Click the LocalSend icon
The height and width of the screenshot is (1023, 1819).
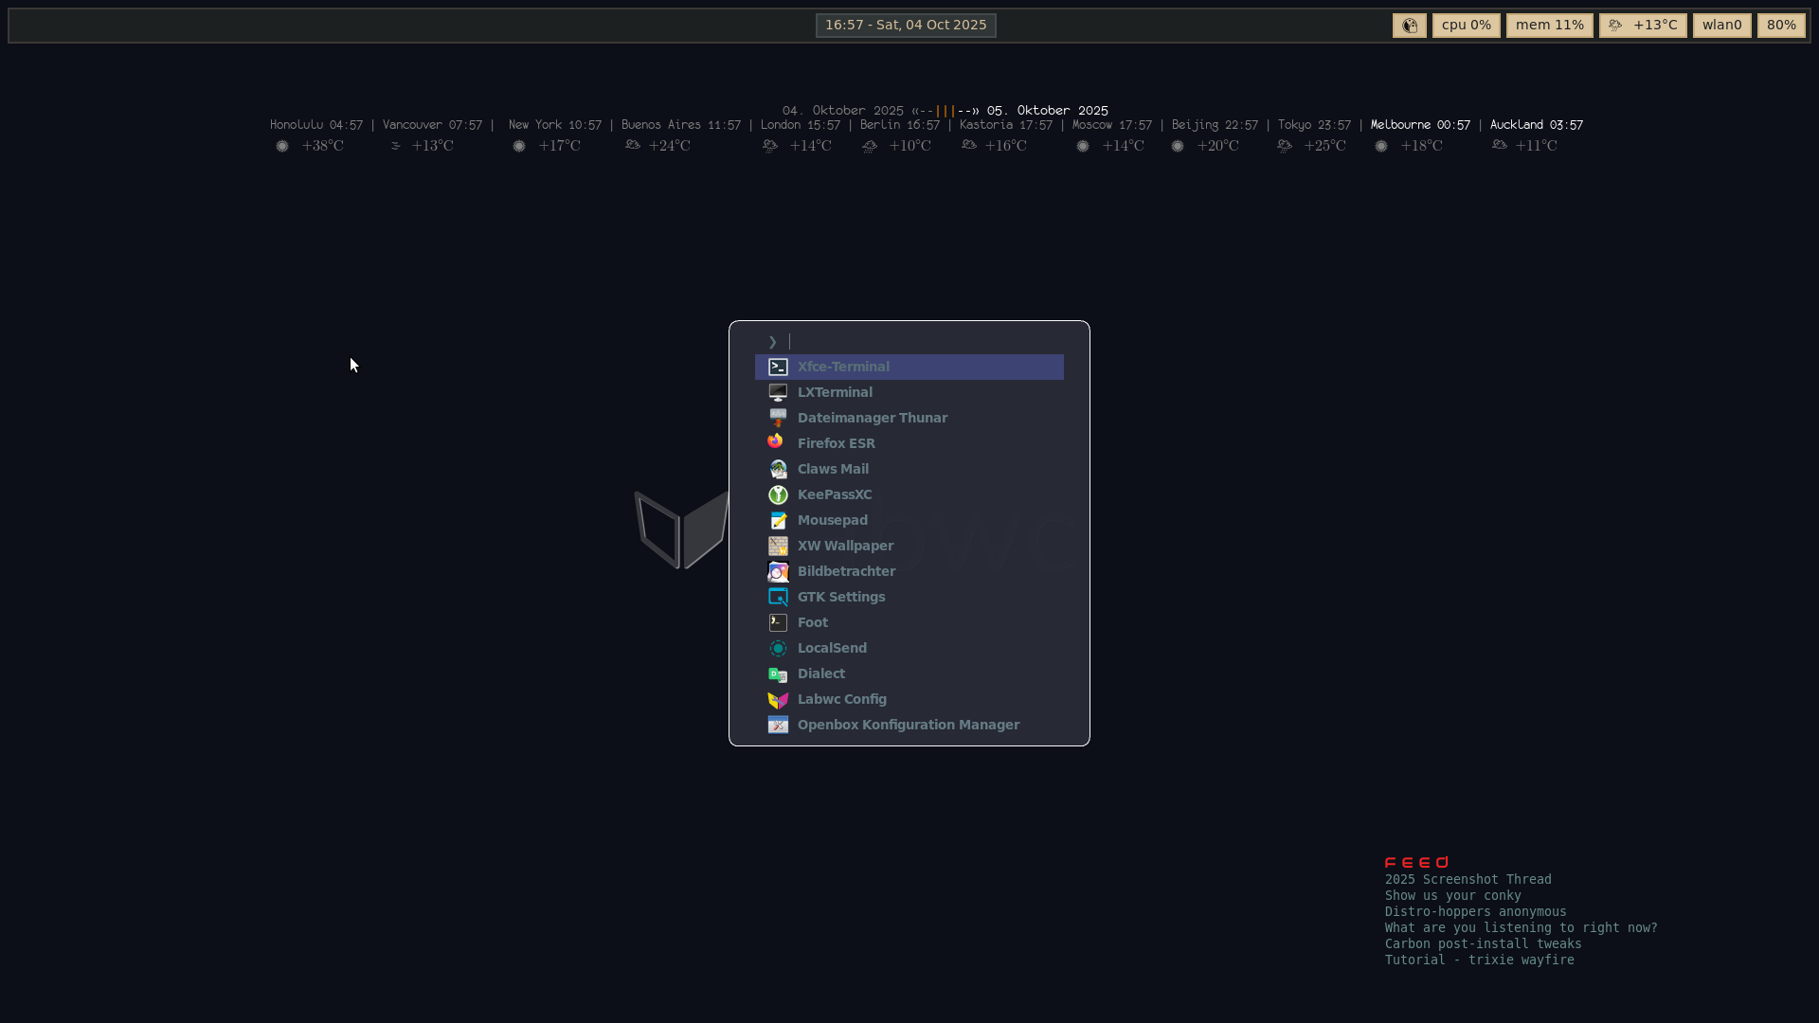pos(778,648)
